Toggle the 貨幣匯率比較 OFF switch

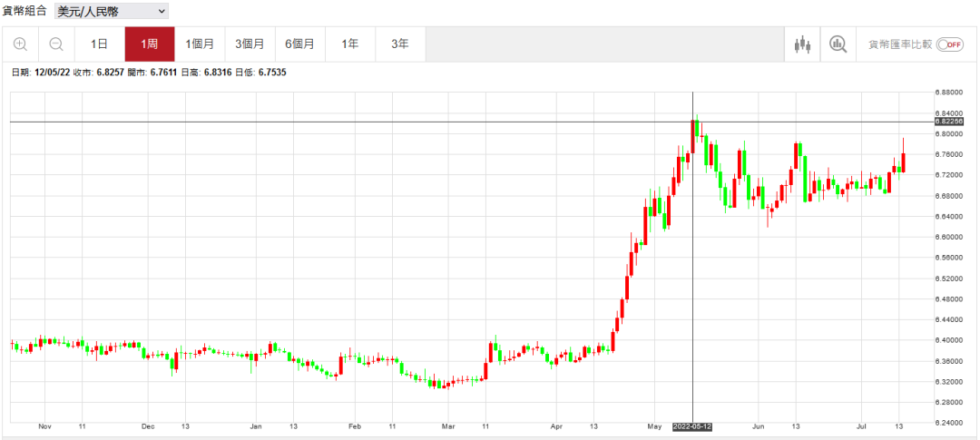click(950, 44)
